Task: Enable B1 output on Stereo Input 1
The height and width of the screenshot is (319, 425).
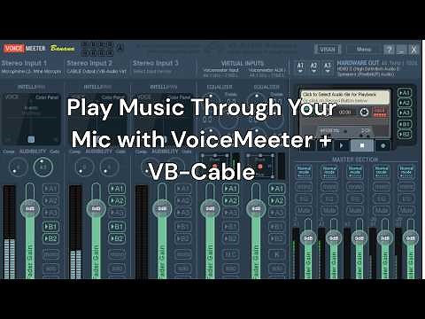Action: [x=50, y=226]
